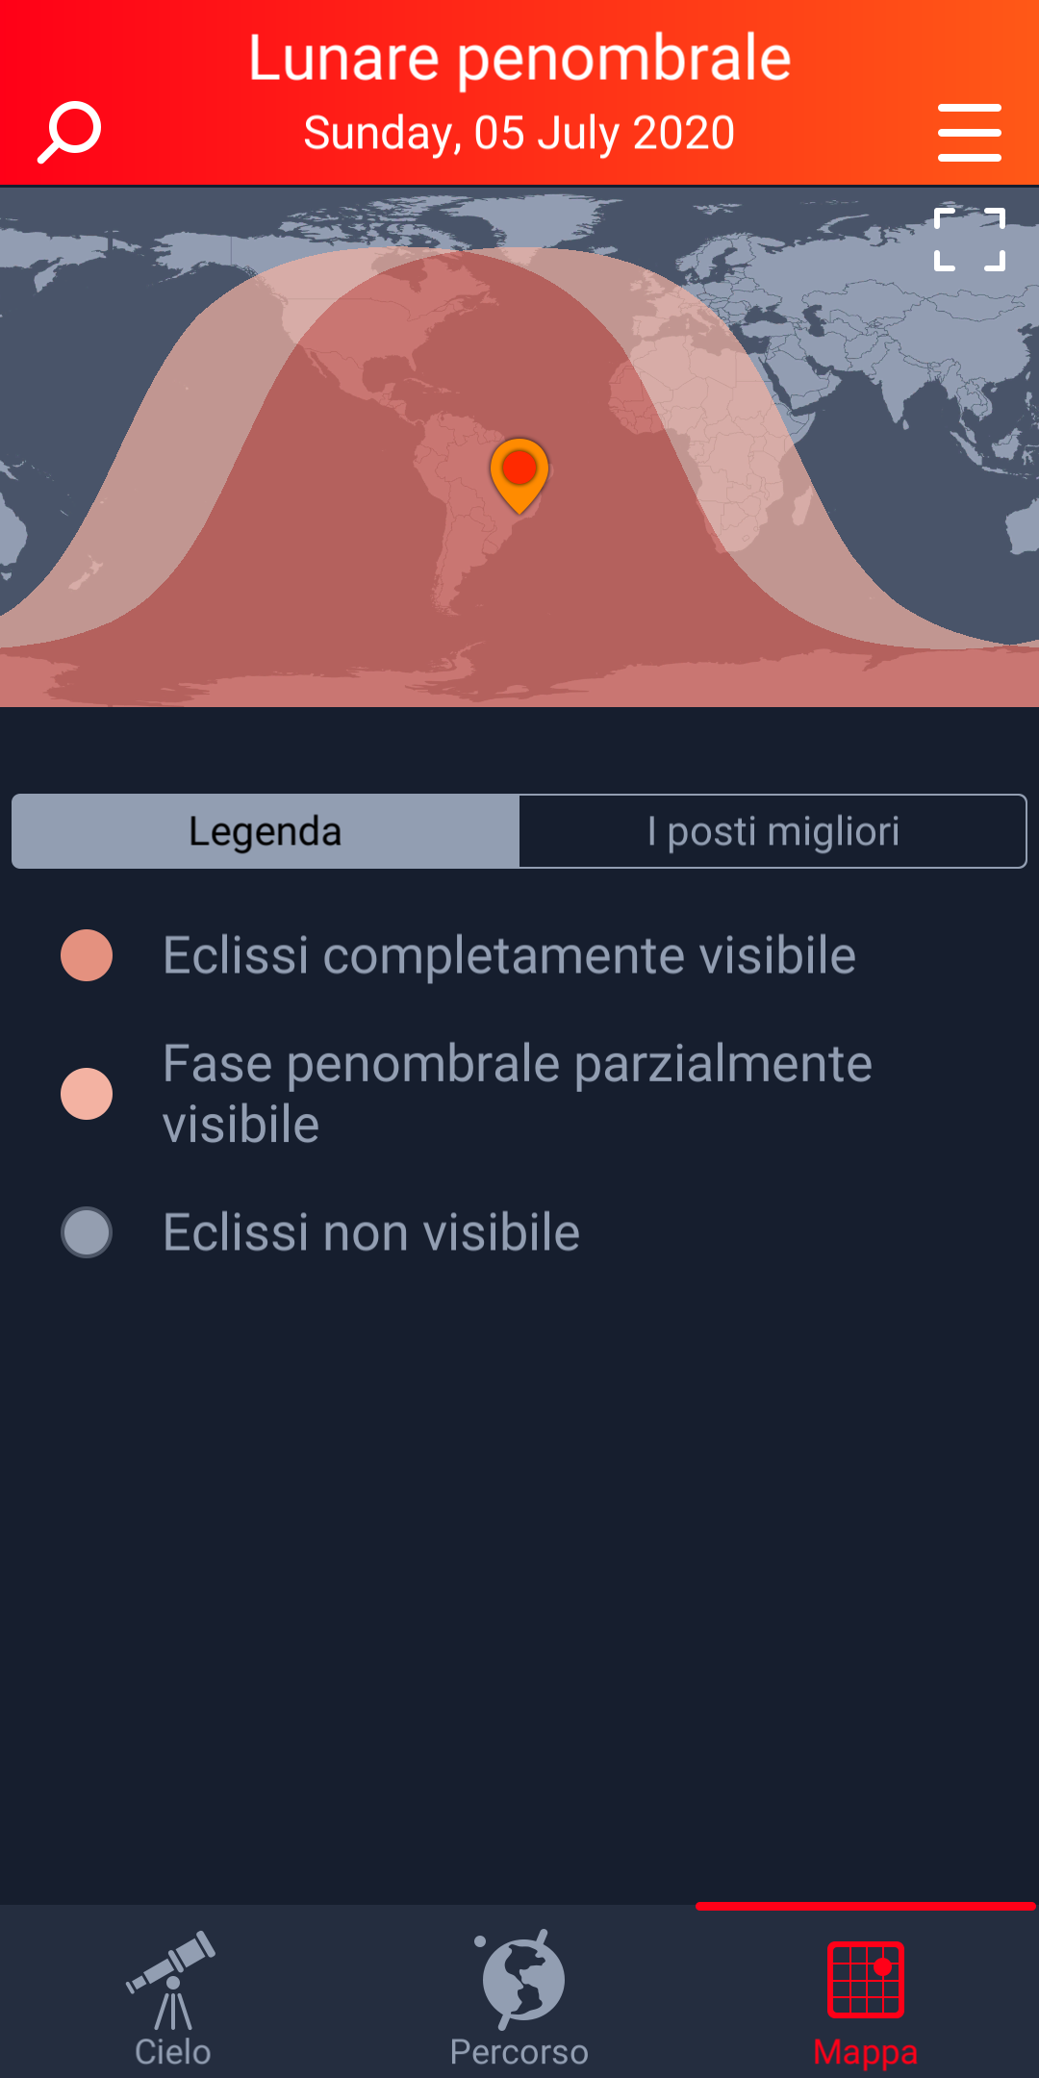Click the dark red fully visible swatch
Screen dimensions: 1039x2078
[87, 955]
